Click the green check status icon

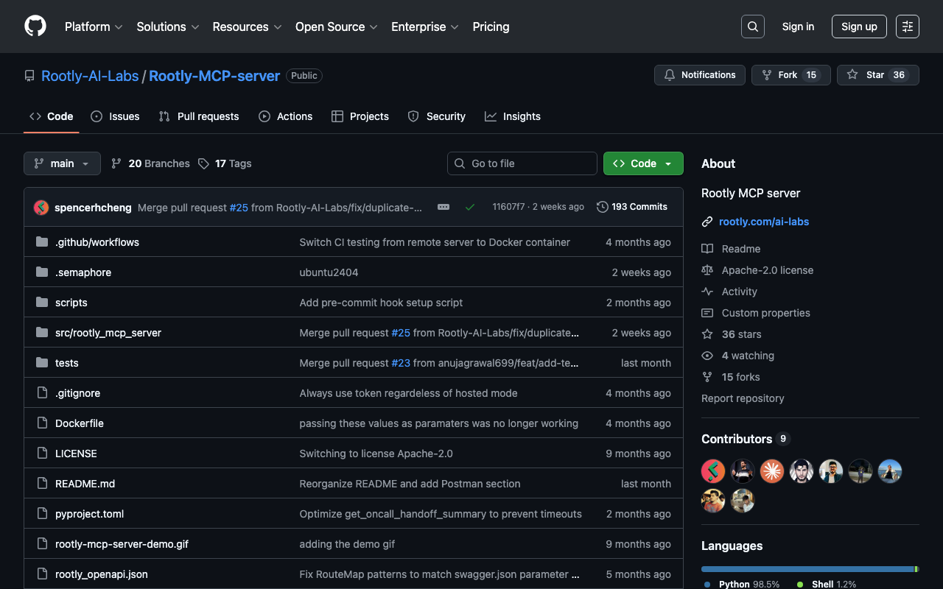[x=469, y=207]
